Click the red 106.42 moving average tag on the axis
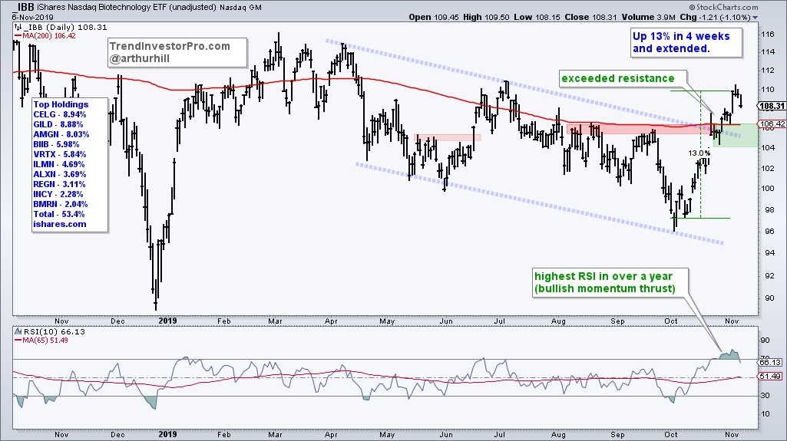This screenshot has width=787, height=441. pos(772,123)
